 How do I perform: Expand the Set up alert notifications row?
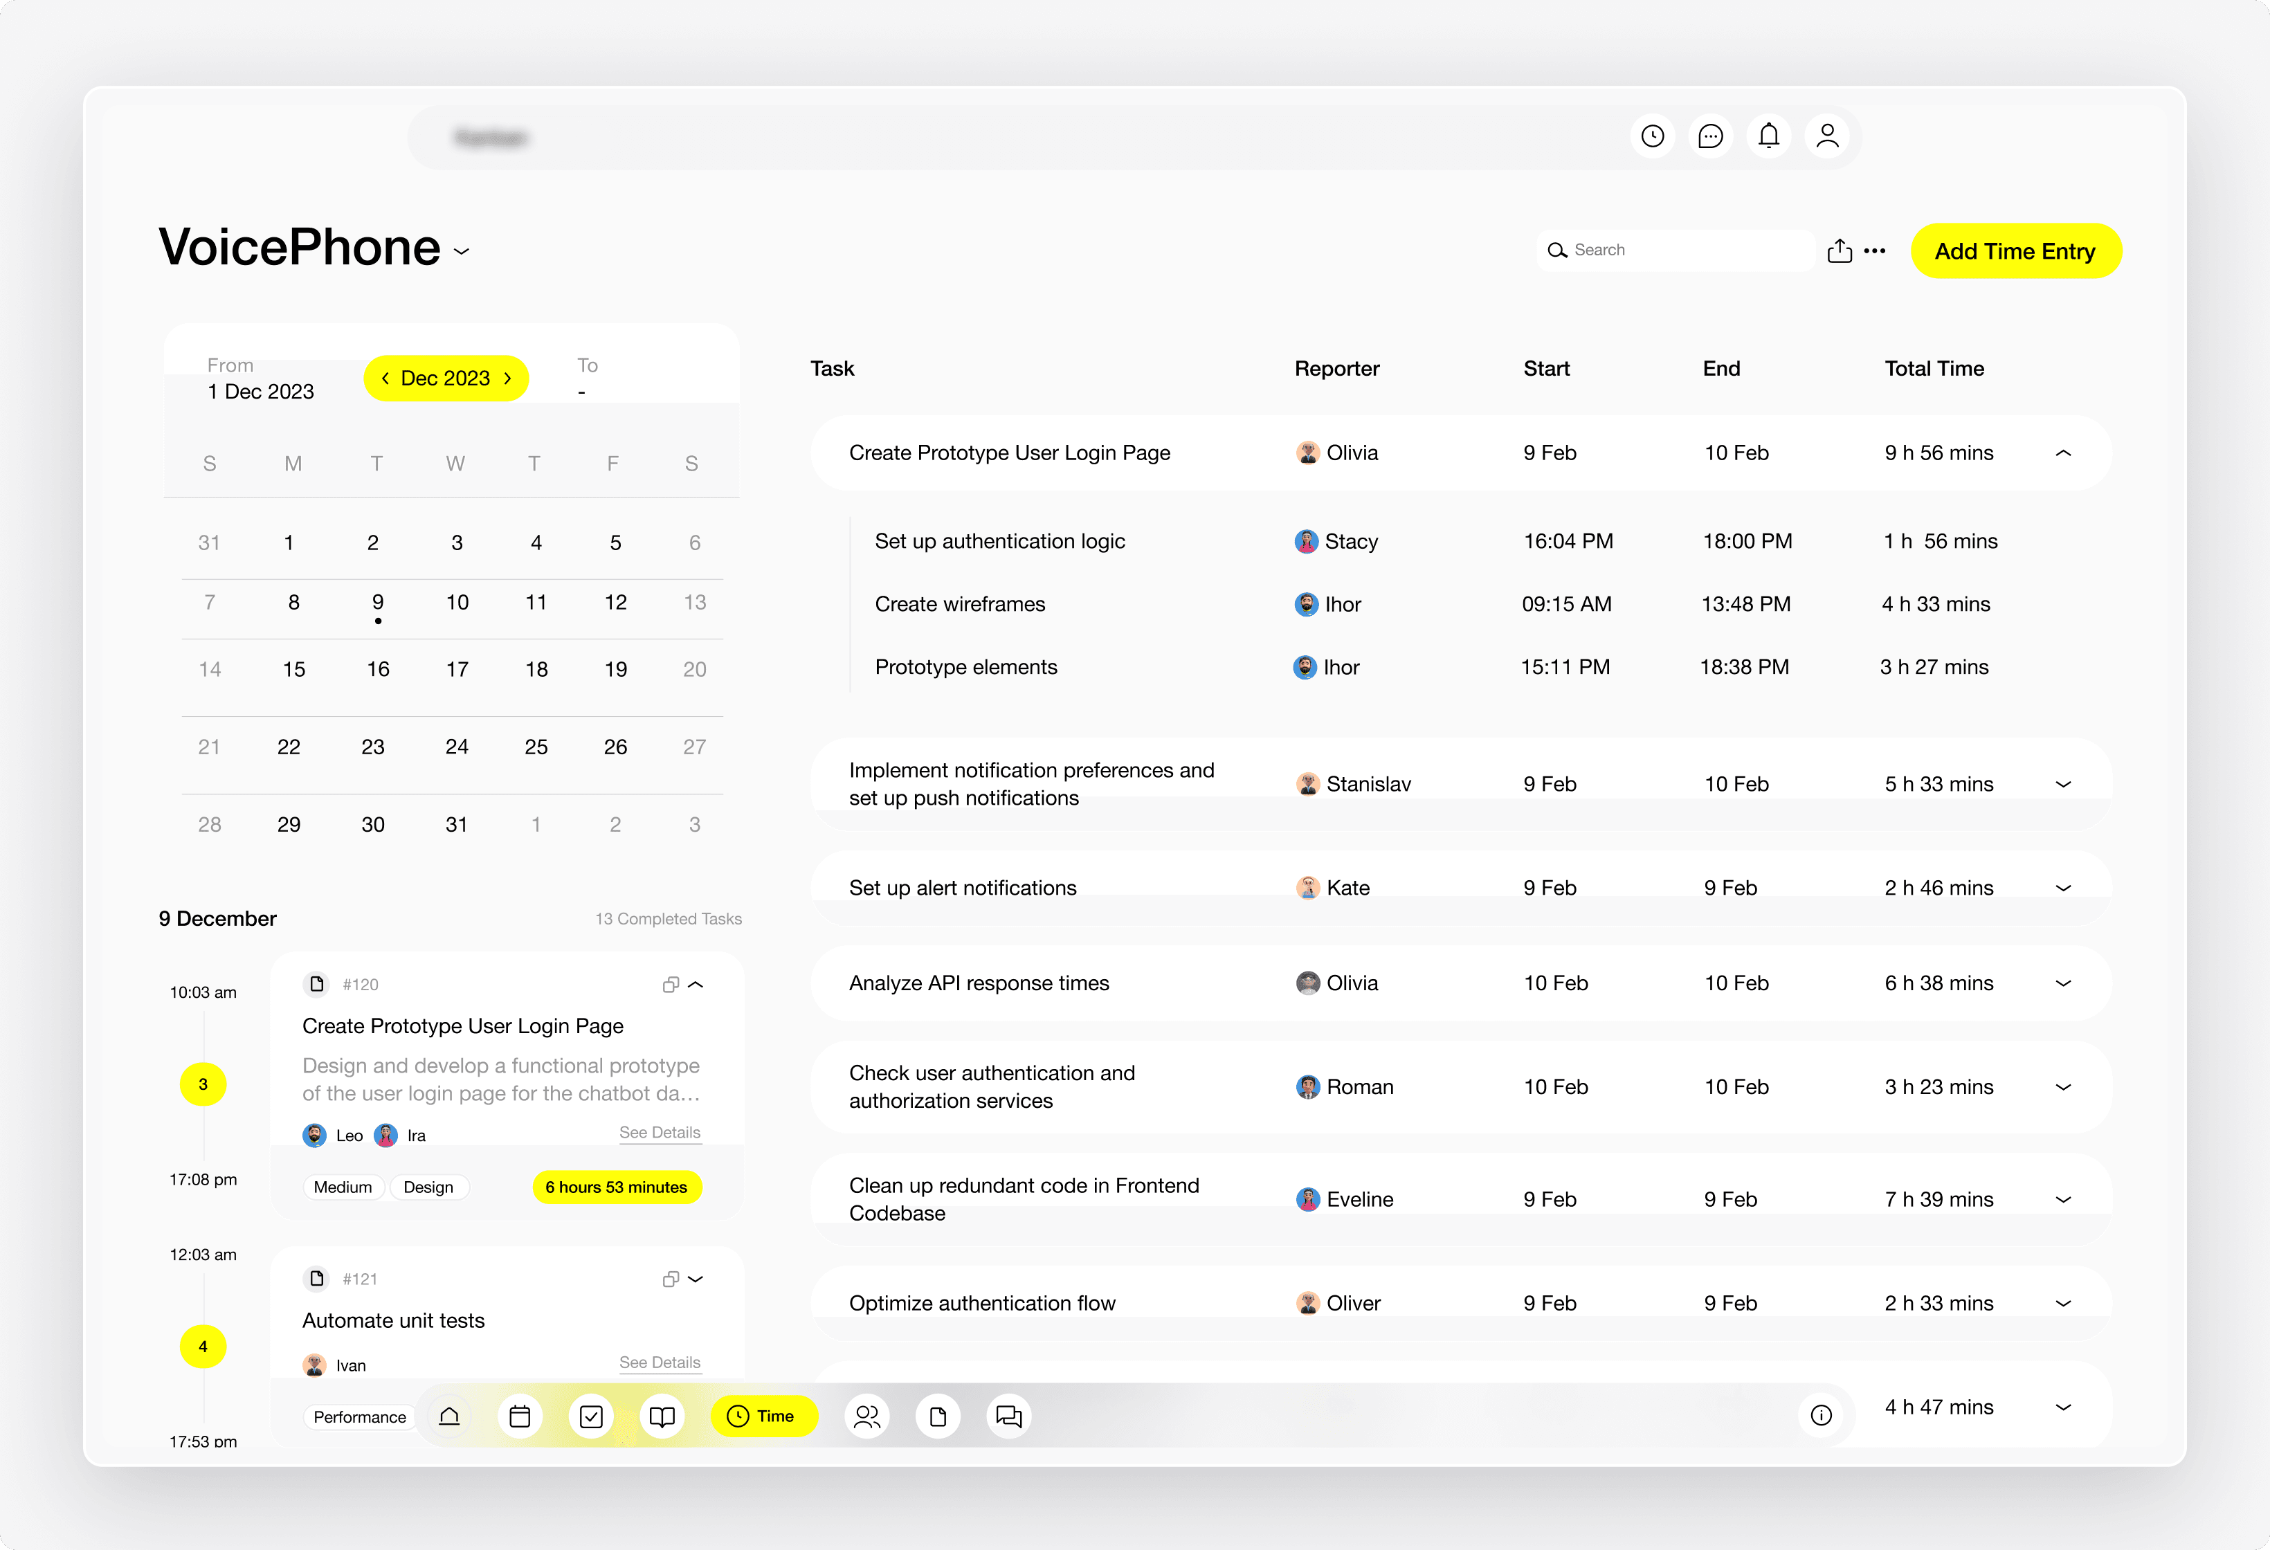coord(2063,888)
